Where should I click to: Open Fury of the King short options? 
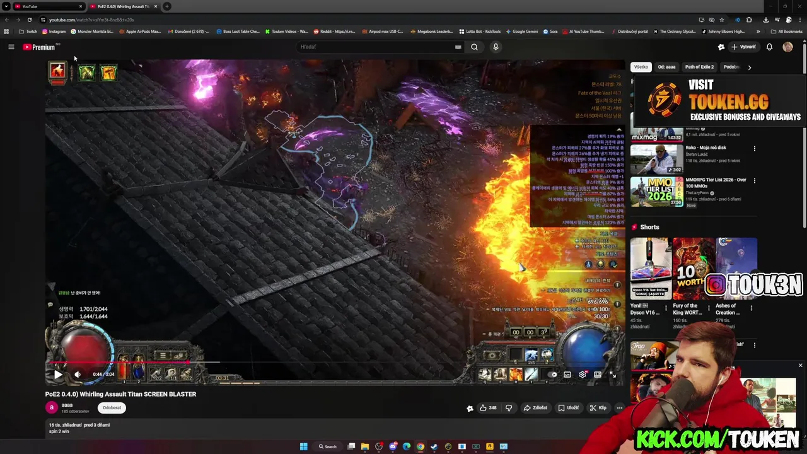tap(709, 308)
